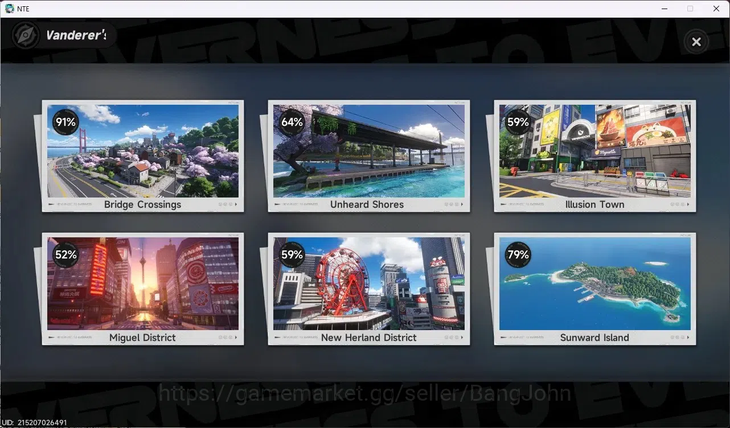This screenshot has width=730, height=428.
Task: Close the NTE window
Action: 716,9
